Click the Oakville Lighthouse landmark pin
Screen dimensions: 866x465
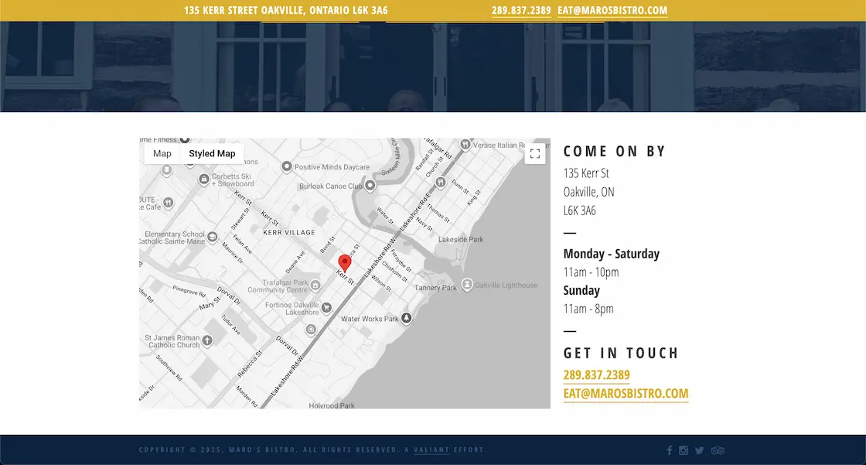tap(467, 285)
